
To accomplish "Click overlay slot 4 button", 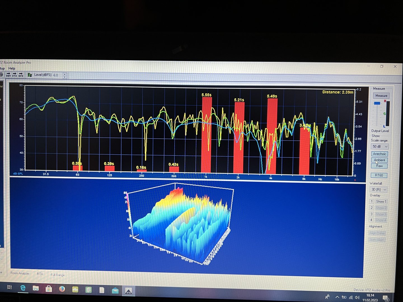I will click(x=371, y=220).
